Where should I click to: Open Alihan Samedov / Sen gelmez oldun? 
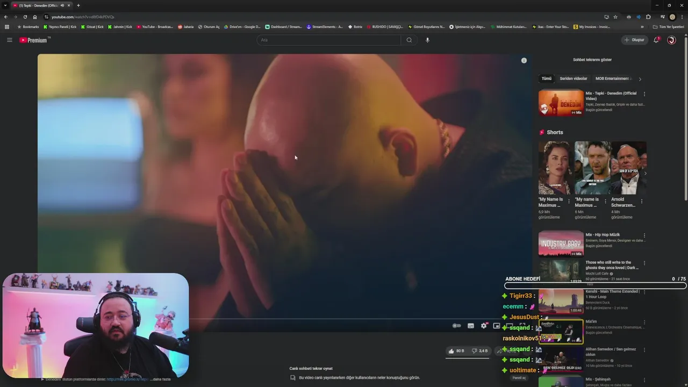click(x=611, y=352)
